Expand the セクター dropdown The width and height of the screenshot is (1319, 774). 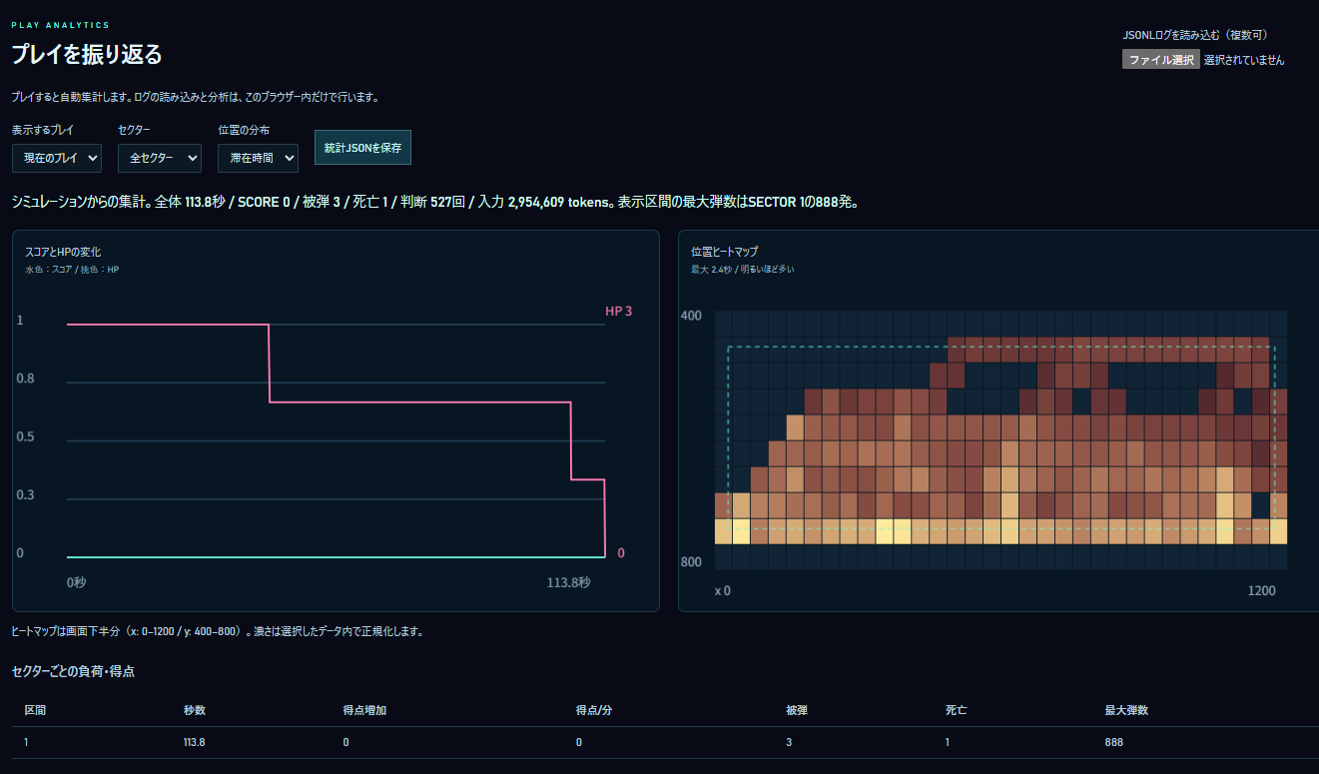(160, 158)
